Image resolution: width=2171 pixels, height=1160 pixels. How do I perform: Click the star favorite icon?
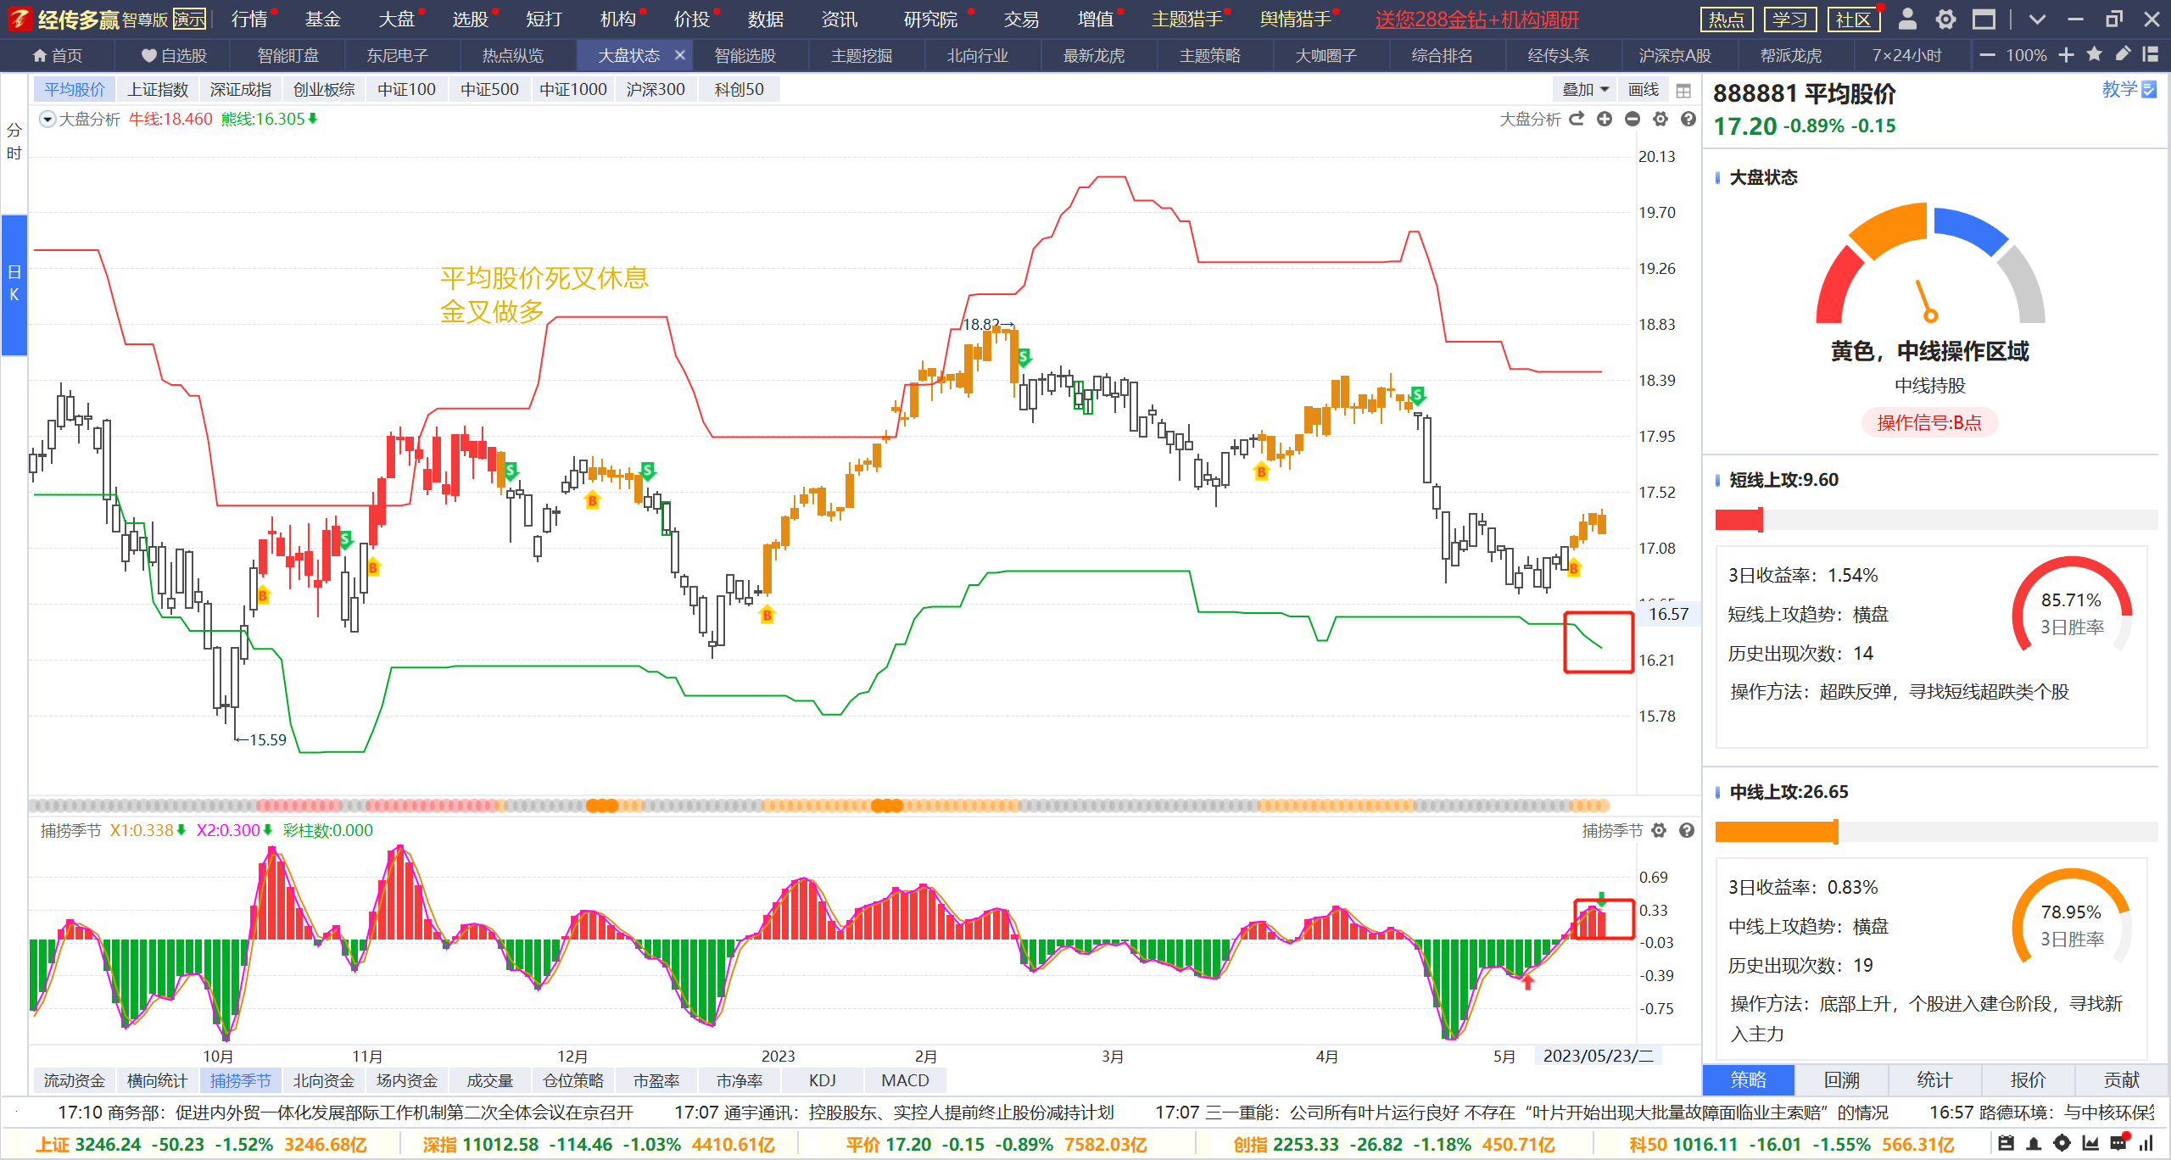coord(2094,54)
